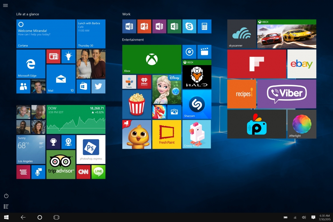Open the Twitter tile
This screenshot has width=333, height=222.
pyautogui.click(x=98, y=86)
